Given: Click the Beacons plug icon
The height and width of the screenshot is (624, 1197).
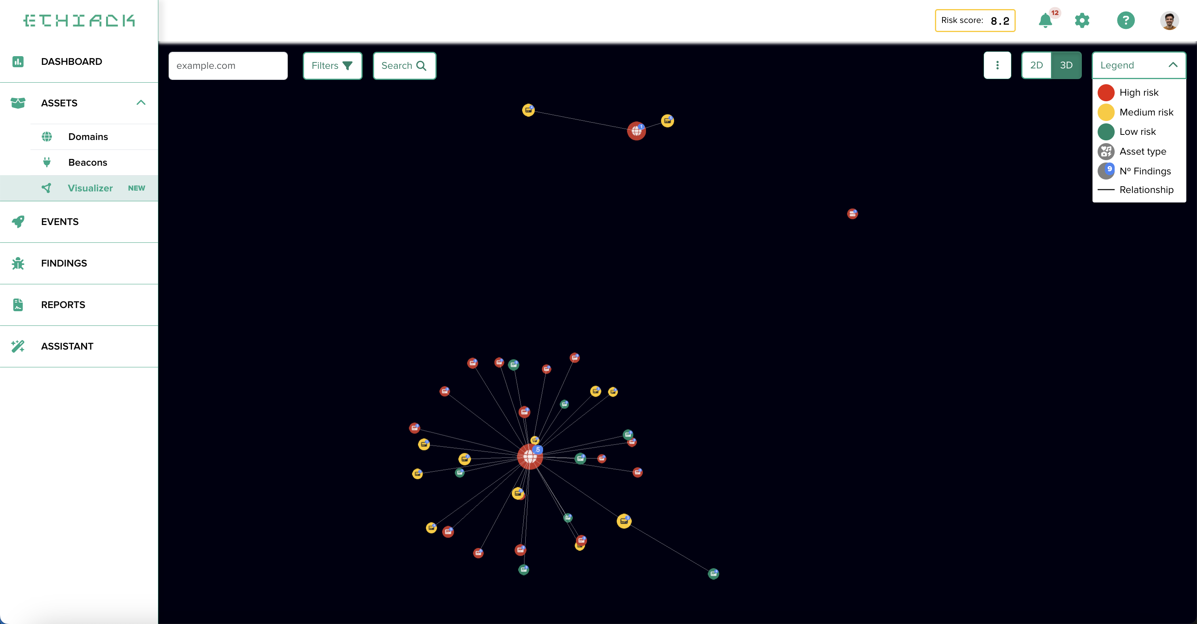Looking at the screenshot, I should pyautogui.click(x=47, y=162).
